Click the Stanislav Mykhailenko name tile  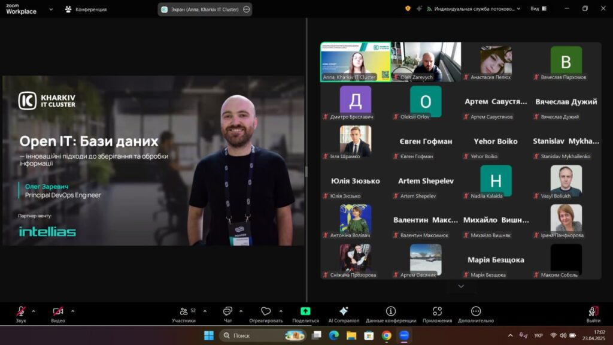tap(566, 141)
